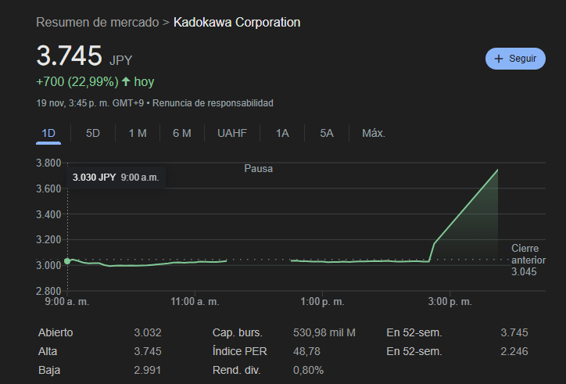Select the 1D time range tab
The image size is (566, 384).
(48, 133)
